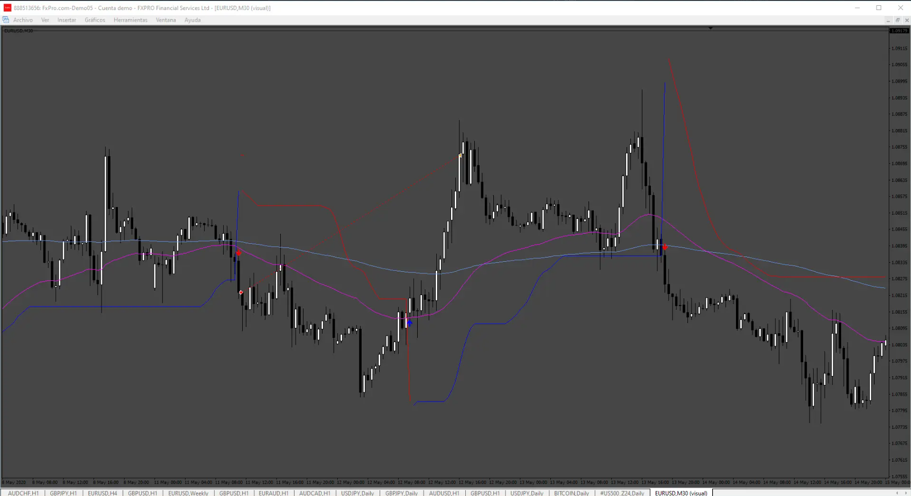
Task: Switch to the GBPJPY,H1 chart tab
Action: click(63, 493)
